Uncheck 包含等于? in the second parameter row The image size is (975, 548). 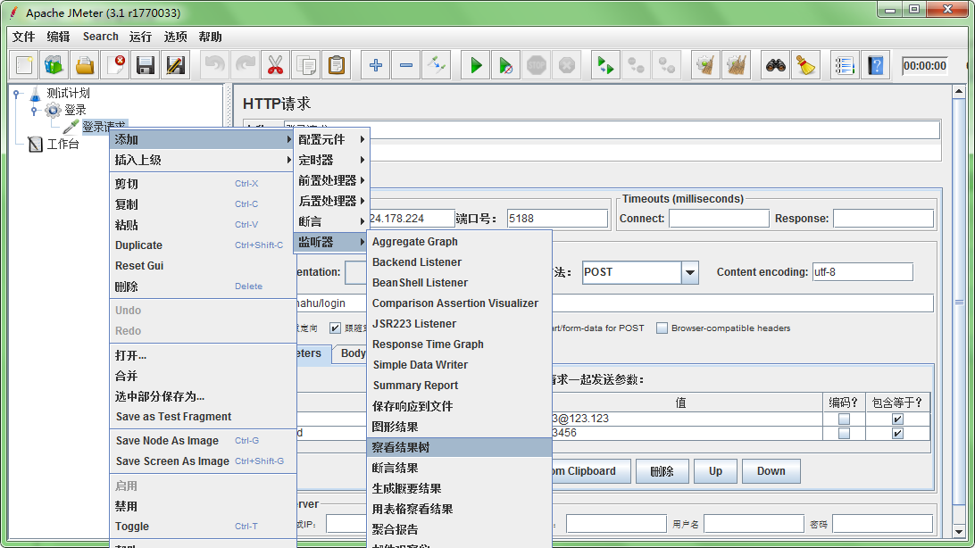[x=897, y=434]
